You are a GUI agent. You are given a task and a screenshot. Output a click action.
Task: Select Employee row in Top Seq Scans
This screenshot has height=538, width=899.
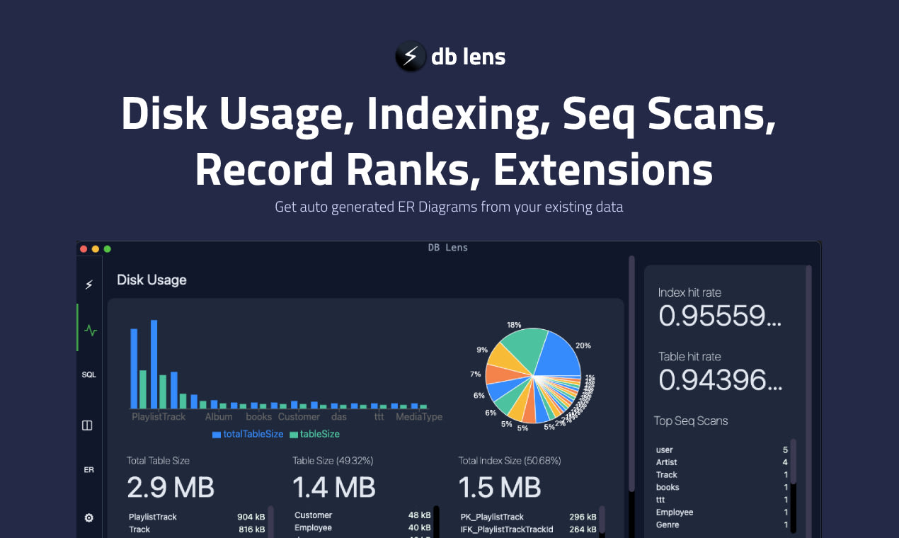[722, 513]
